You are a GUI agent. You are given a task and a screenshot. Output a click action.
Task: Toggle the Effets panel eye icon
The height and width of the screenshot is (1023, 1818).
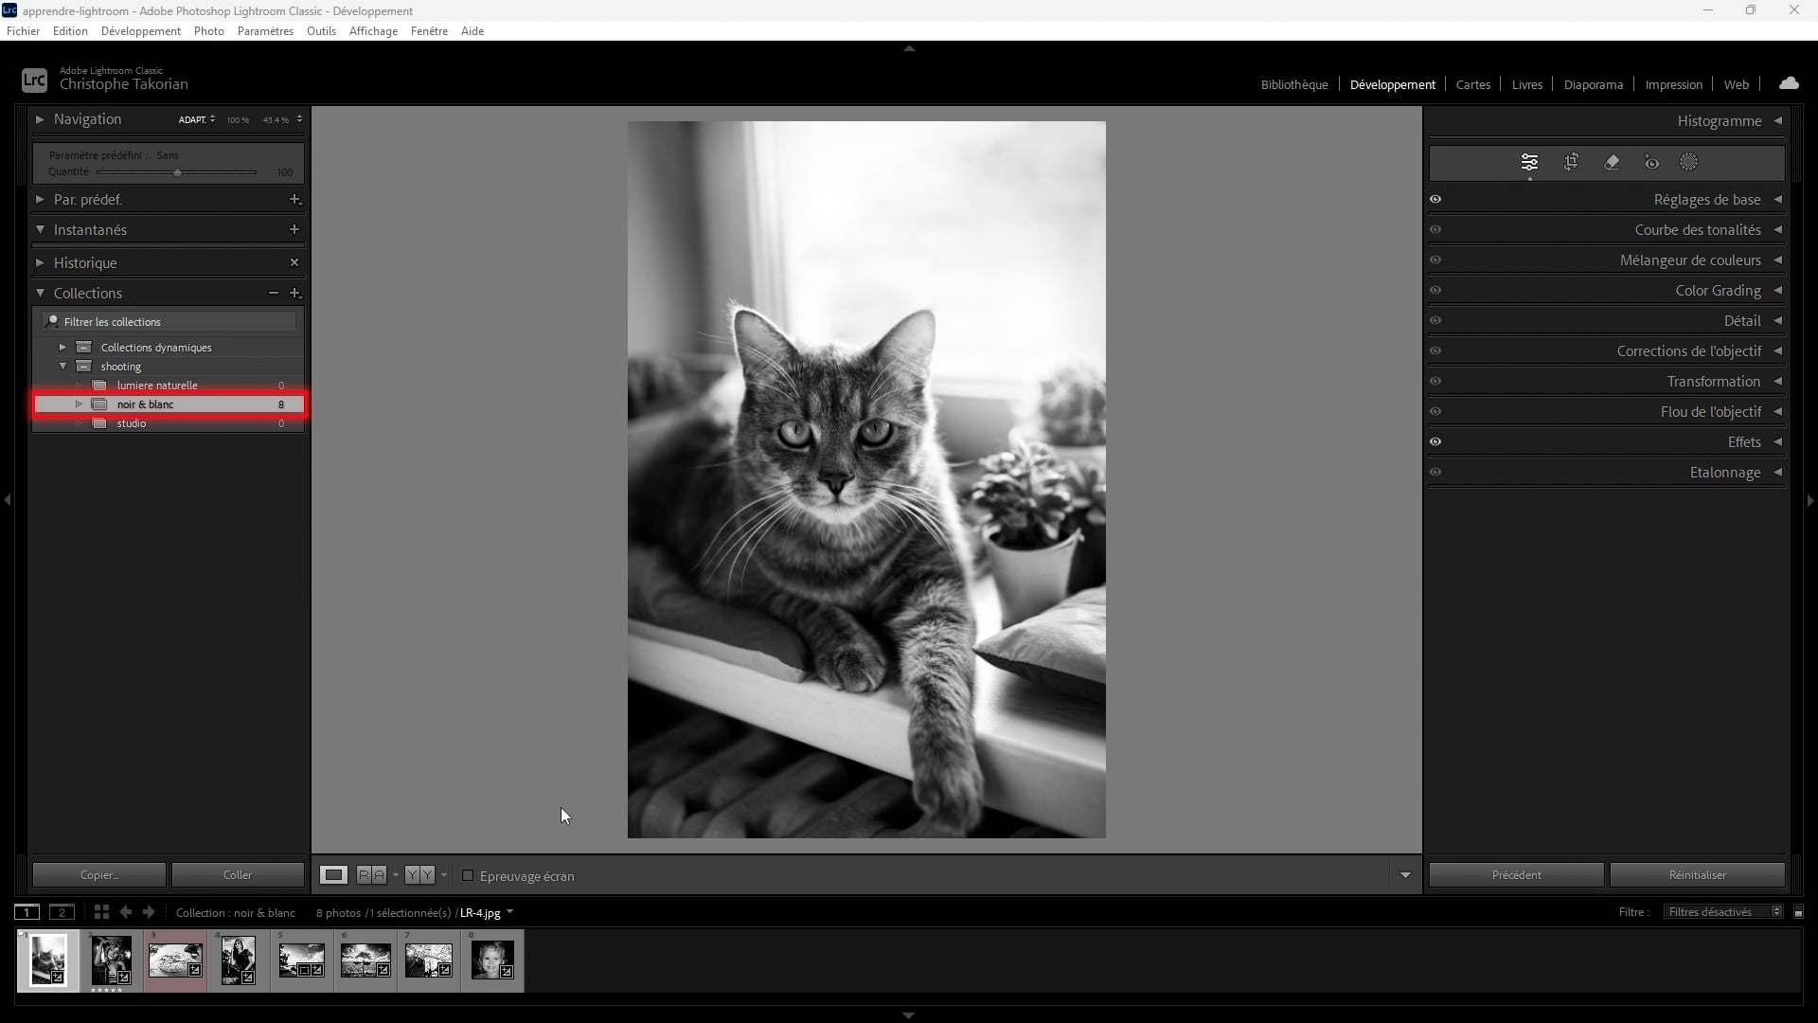pyautogui.click(x=1435, y=441)
